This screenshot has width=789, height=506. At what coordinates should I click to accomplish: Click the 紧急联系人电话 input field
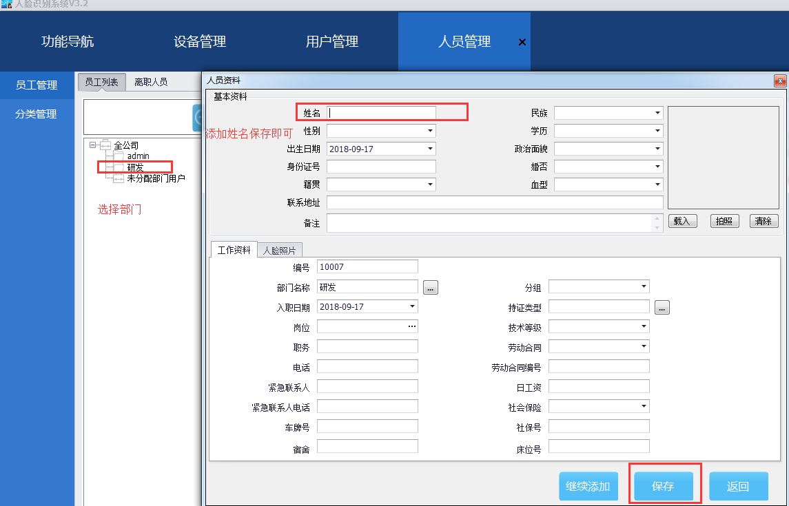coord(367,406)
